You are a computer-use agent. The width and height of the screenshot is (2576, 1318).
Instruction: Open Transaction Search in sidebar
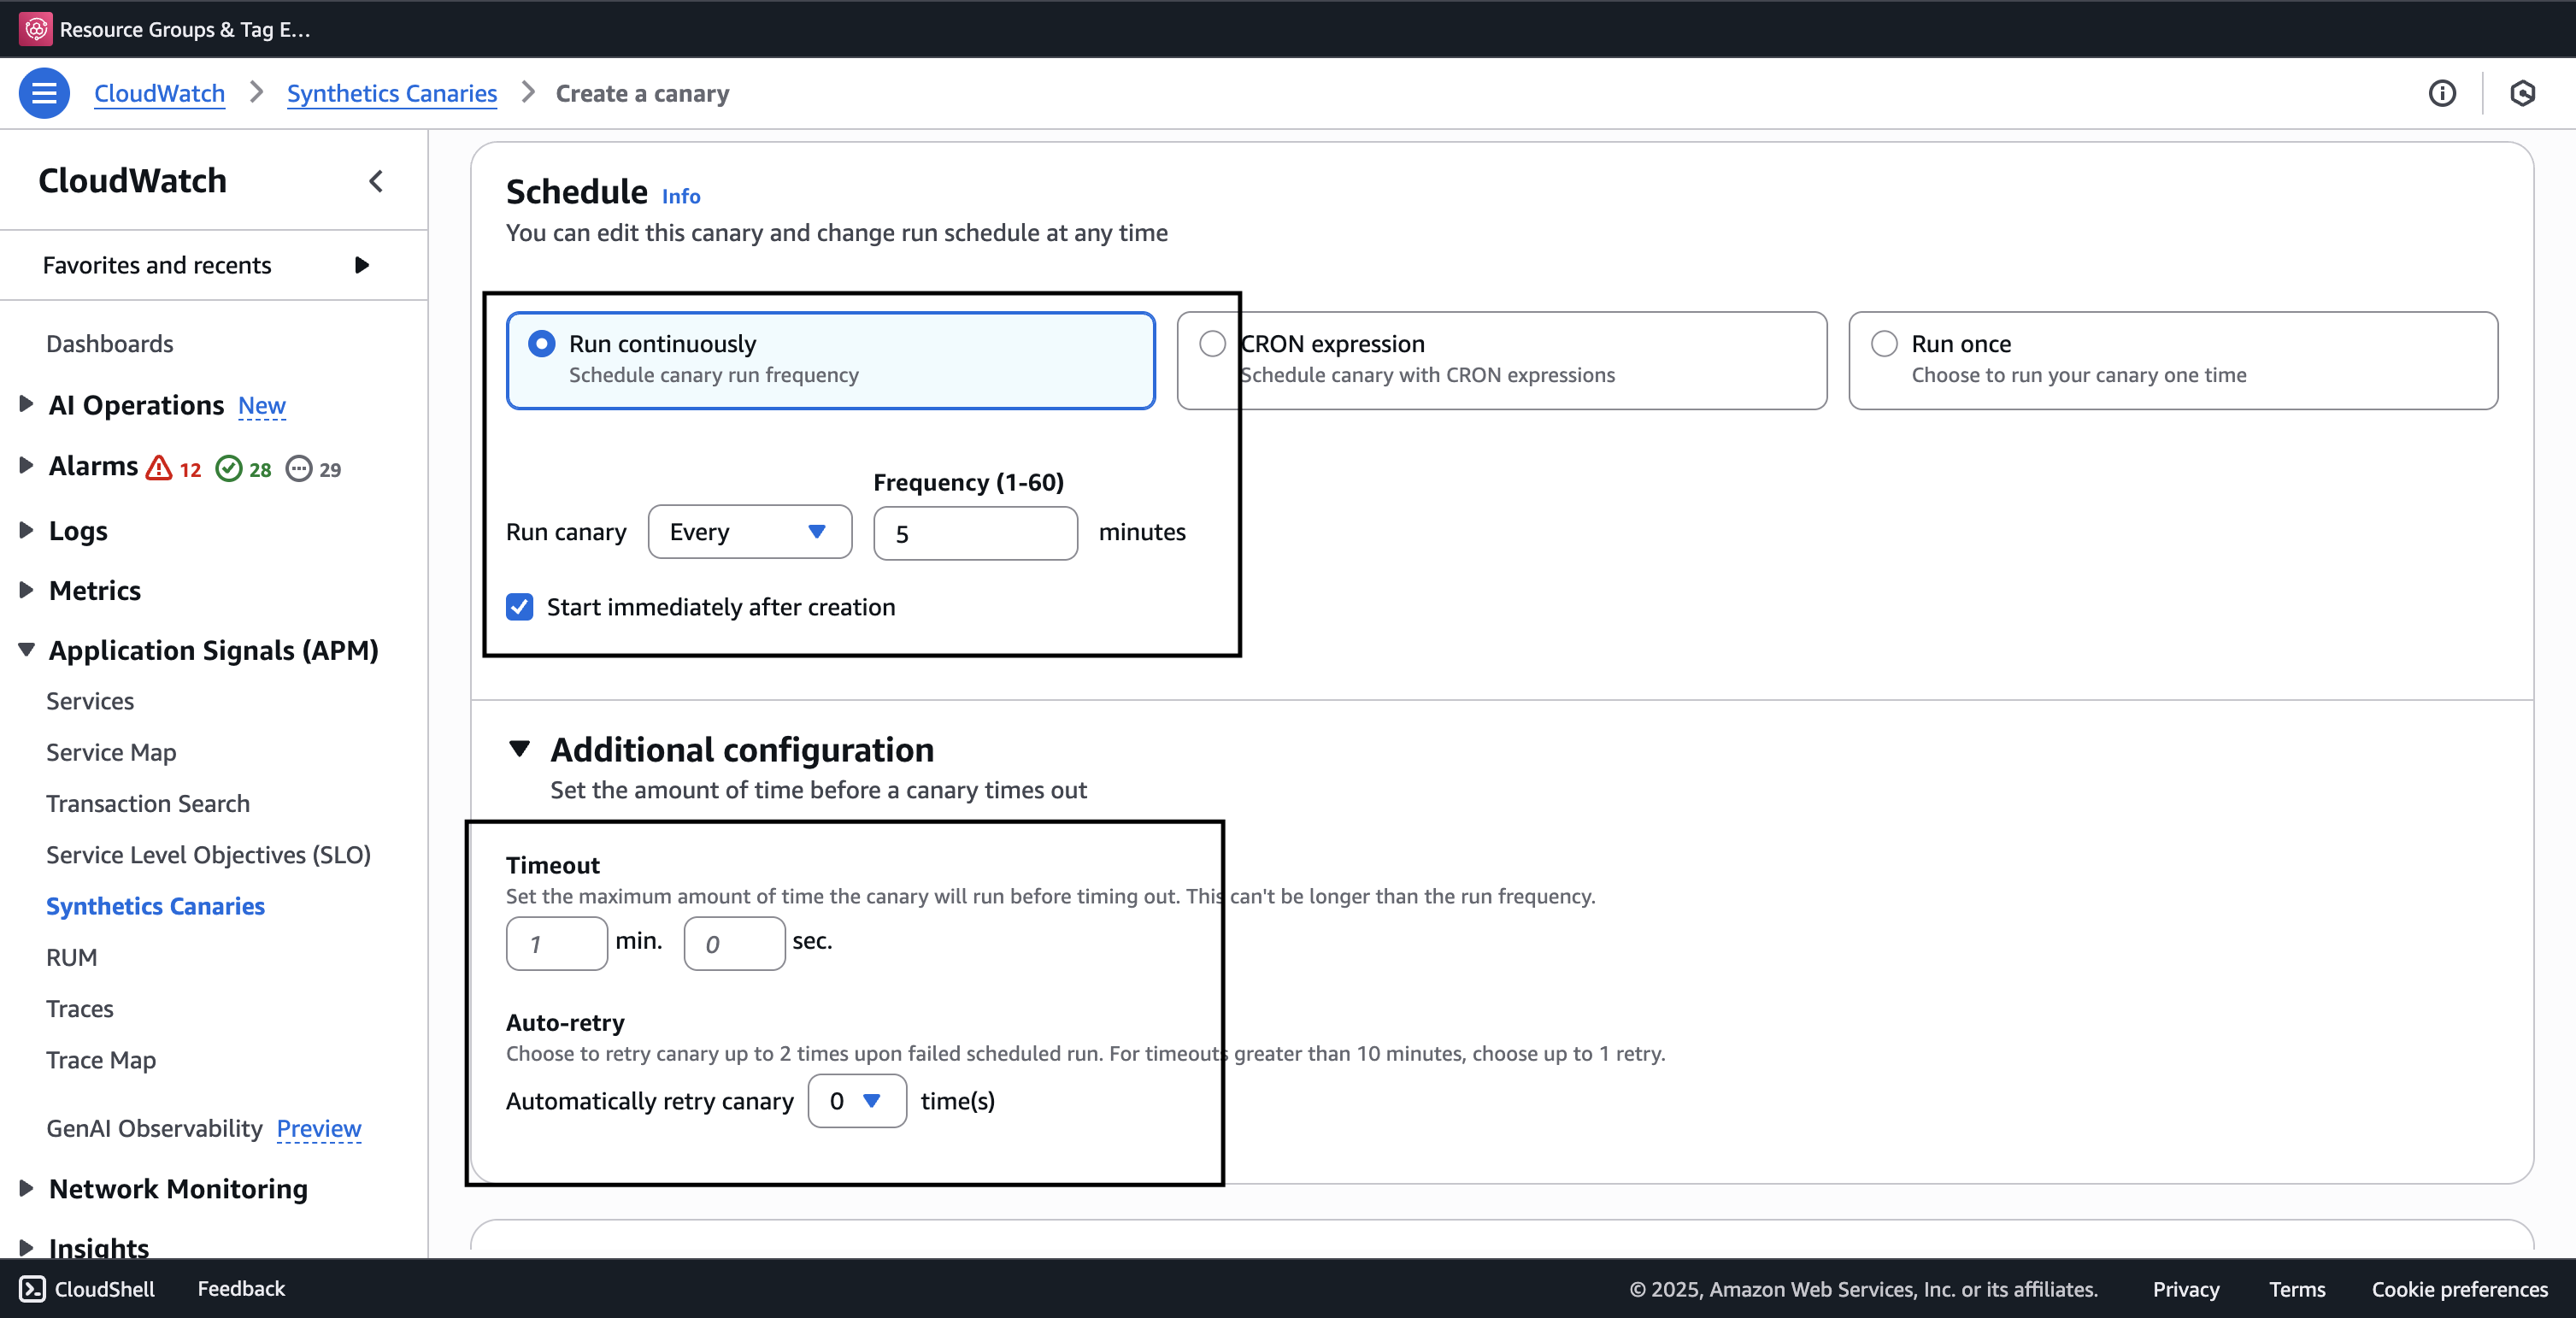pos(148,803)
